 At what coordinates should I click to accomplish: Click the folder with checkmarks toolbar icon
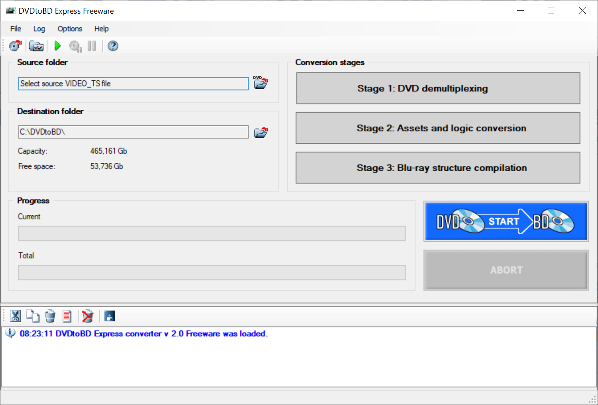point(36,46)
